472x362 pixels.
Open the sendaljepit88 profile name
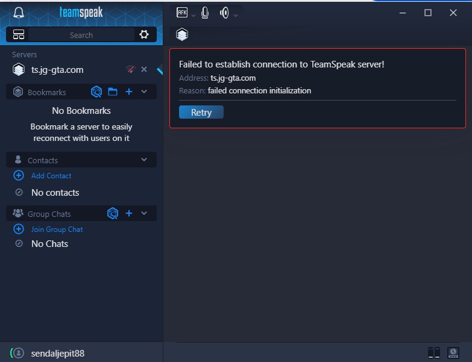click(x=58, y=354)
